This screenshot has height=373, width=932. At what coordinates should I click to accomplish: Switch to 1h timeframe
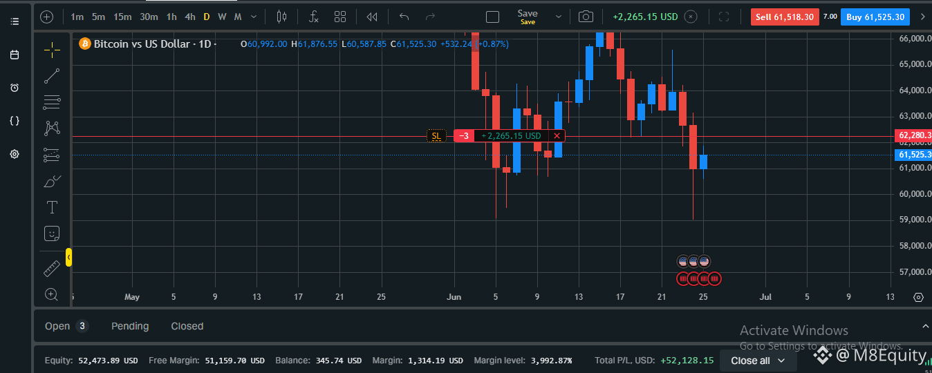pos(171,17)
